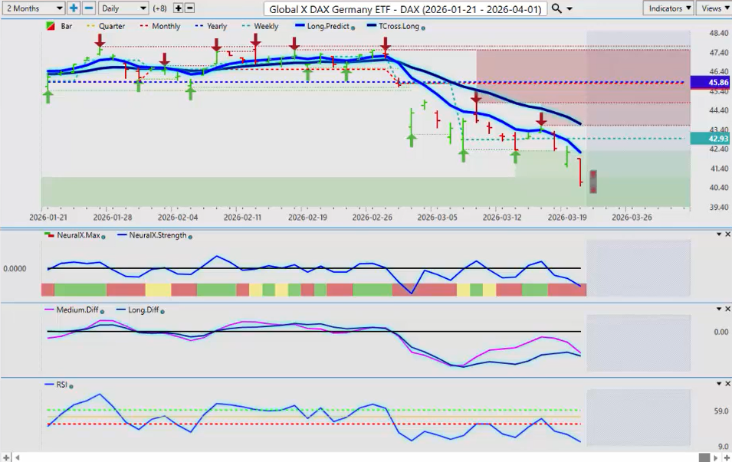Click the blue plus zoom-in button
The height and width of the screenshot is (462, 732).
(x=74, y=8)
